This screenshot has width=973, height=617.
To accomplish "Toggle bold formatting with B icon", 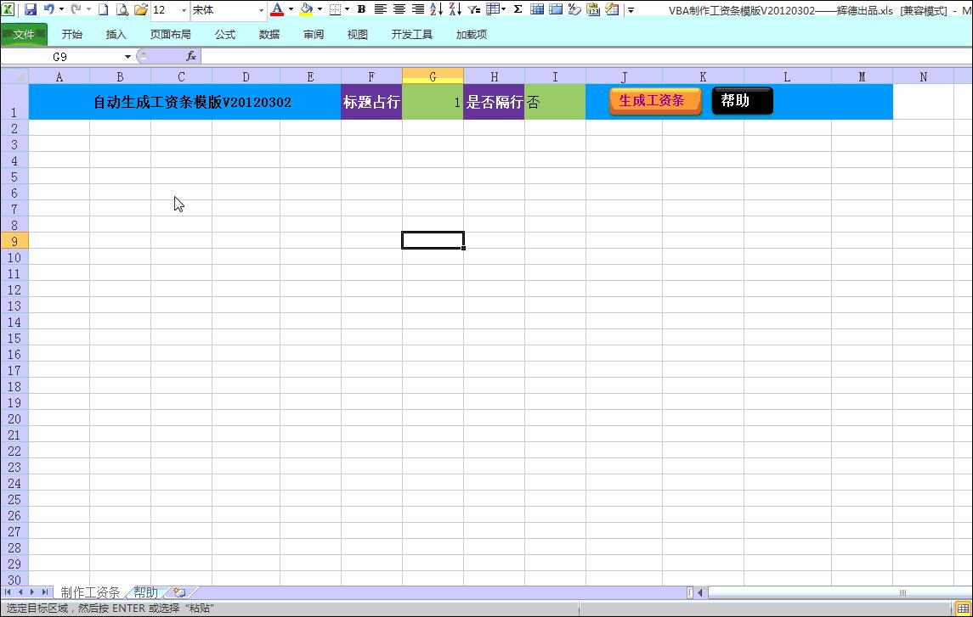I will click(361, 9).
